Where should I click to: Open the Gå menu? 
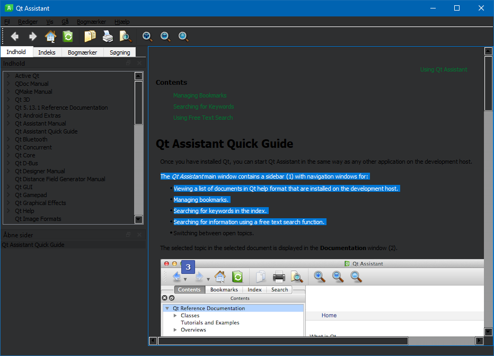[65, 22]
